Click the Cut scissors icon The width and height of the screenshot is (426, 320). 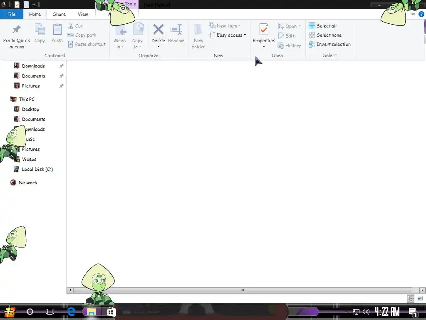[x=71, y=26]
